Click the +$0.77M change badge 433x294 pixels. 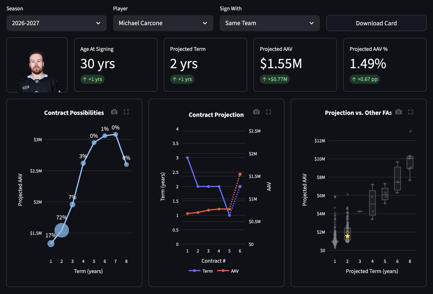(x=275, y=79)
